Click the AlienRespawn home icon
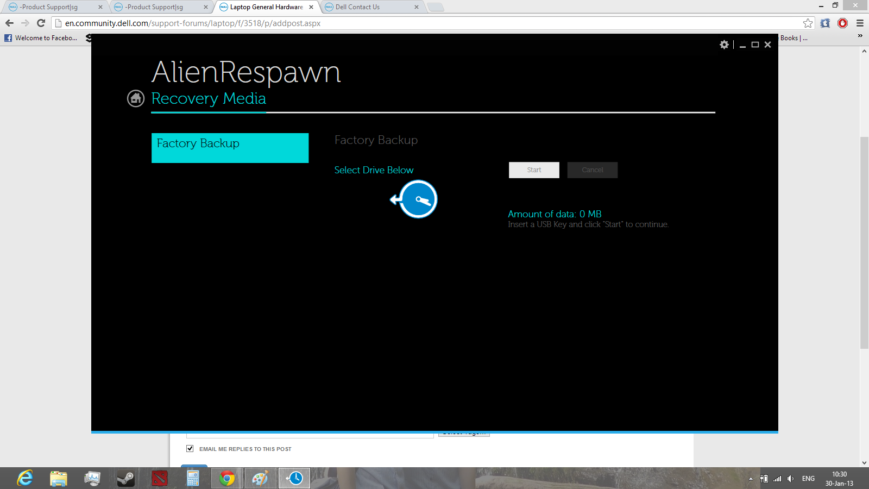This screenshot has width=869, height=489. [x=136, y=98]
